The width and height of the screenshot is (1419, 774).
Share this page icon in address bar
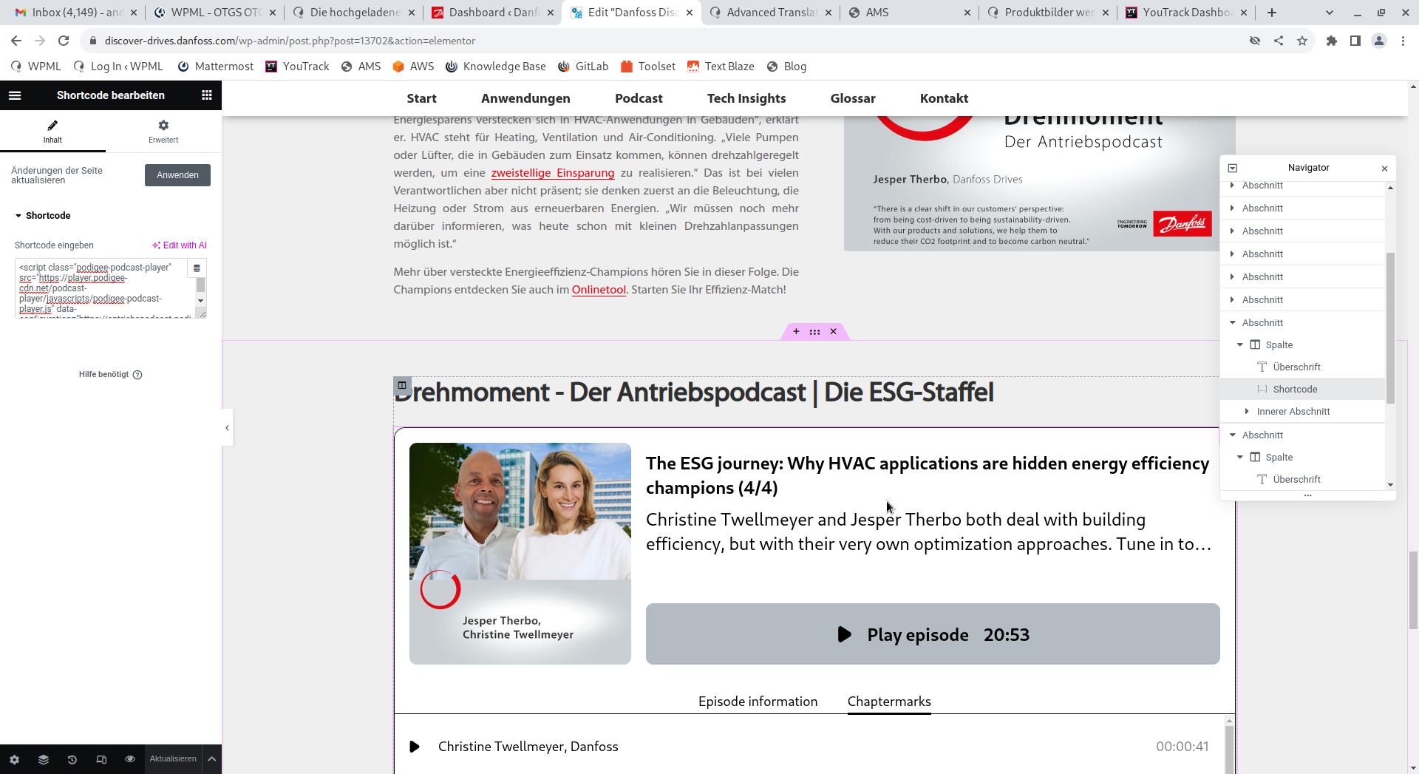tap(1279, 41)
